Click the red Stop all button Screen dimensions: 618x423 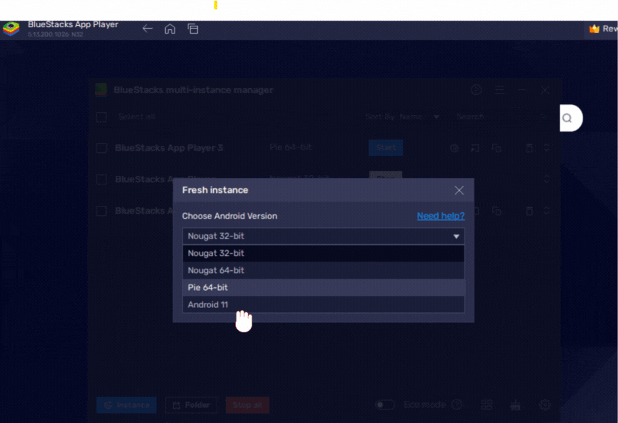(x=247, y=405)
